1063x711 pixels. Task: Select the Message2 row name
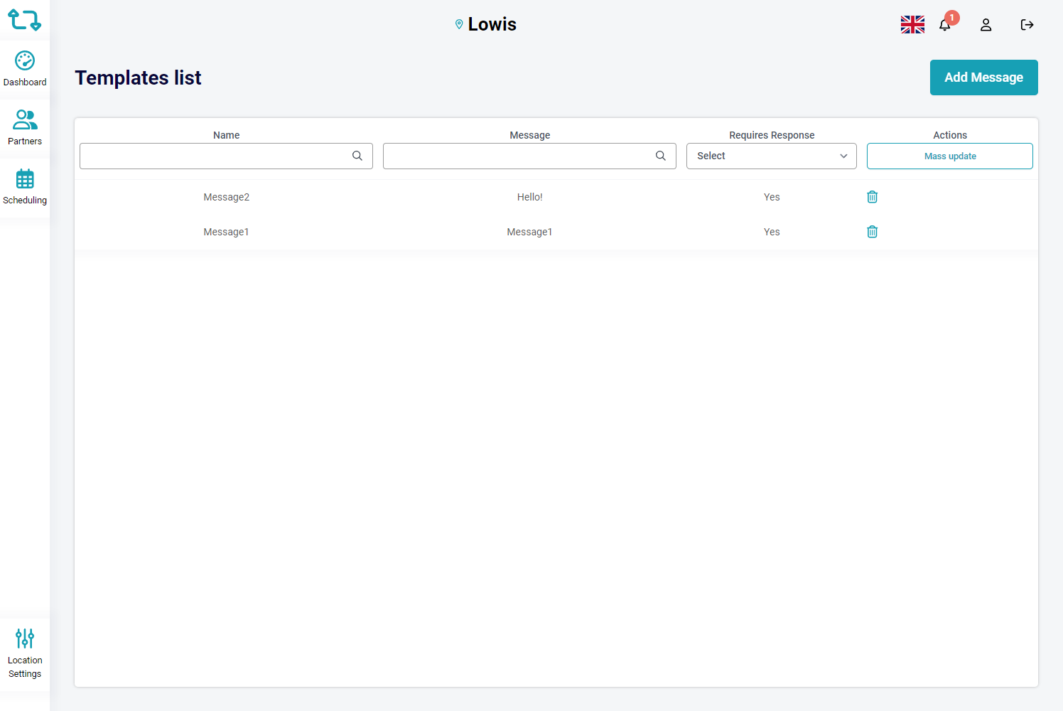click(226, 197)
